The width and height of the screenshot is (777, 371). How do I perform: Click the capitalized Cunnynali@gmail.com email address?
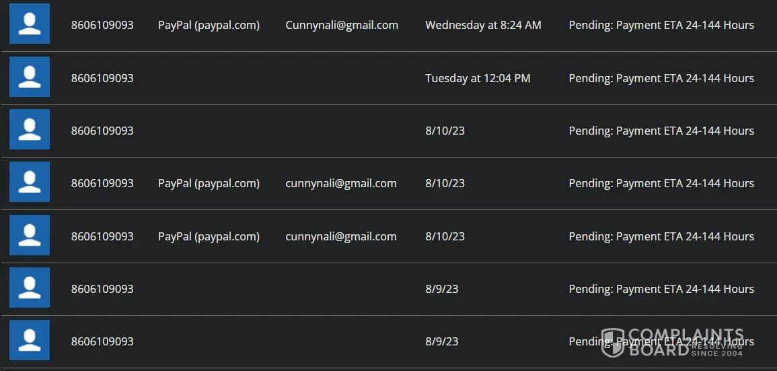coord(342,25)
